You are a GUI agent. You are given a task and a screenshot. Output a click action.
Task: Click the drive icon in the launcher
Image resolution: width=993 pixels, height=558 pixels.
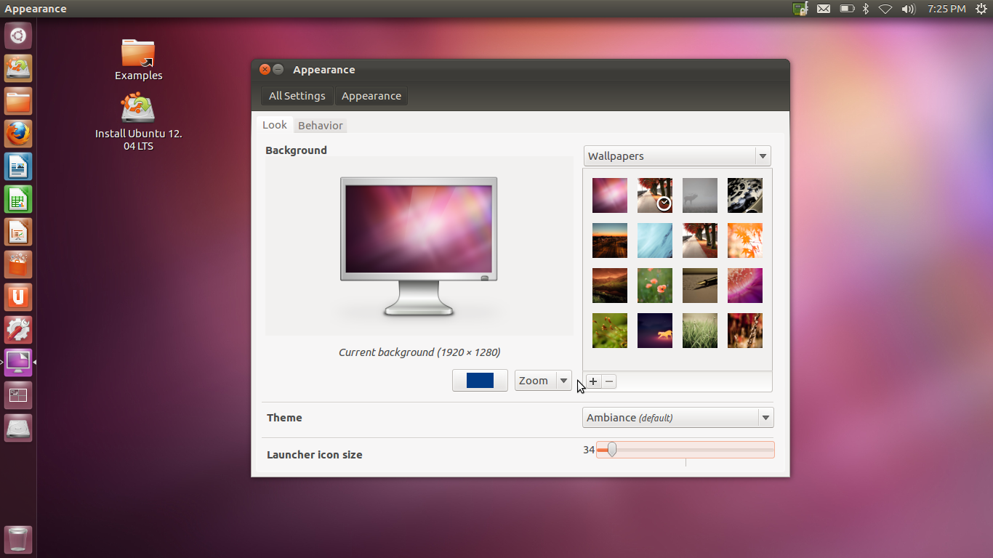point(18,428)
